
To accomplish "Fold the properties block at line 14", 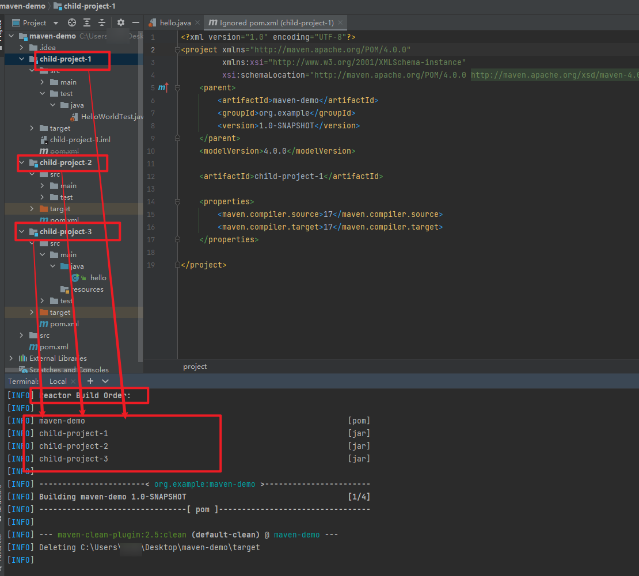I will pyautogui.click(x=178, y=201).
